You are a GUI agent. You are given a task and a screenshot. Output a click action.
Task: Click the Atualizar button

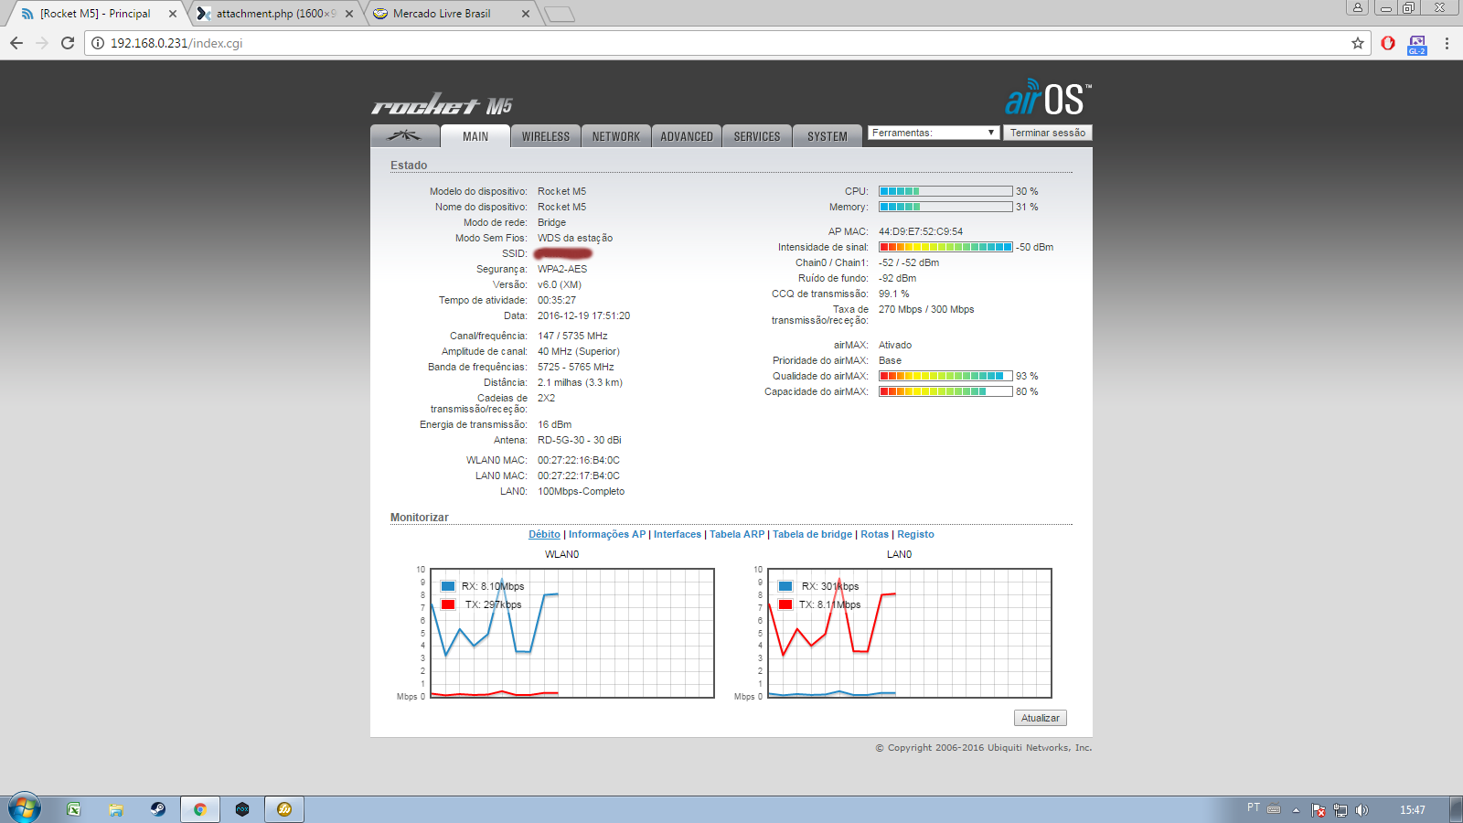click(1041, 718)
